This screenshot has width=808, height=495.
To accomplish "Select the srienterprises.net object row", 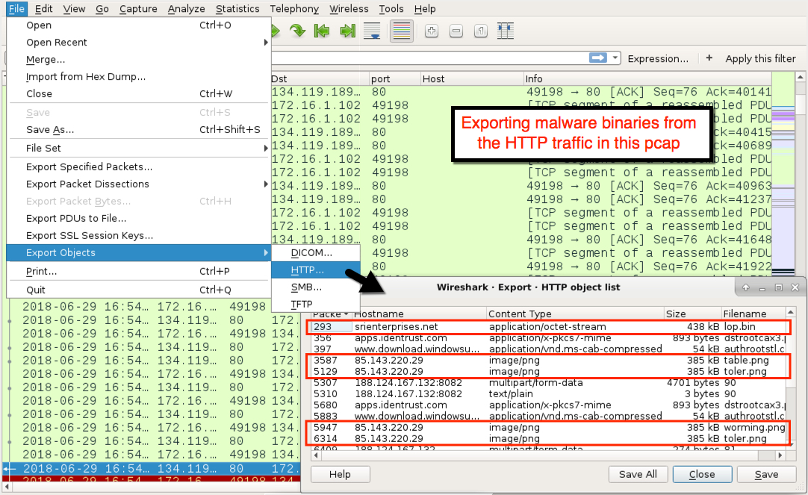I will pos(549,326).
